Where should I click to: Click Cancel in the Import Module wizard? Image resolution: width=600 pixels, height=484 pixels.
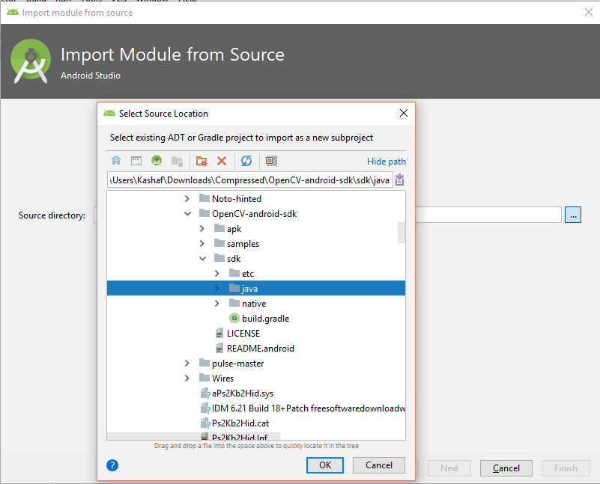(x=506, y=468)
